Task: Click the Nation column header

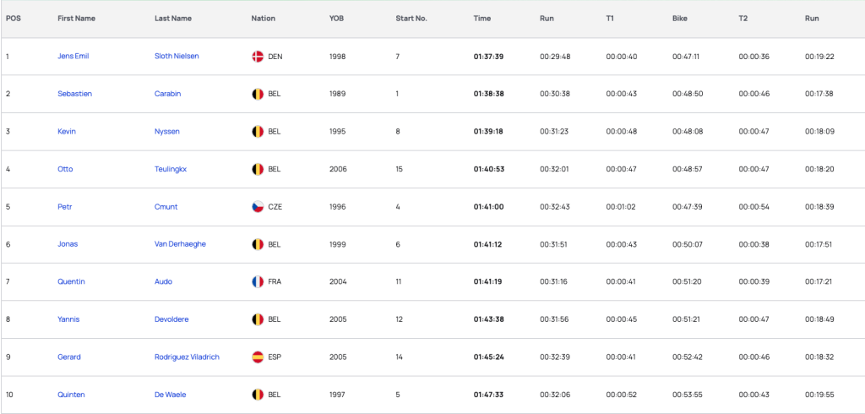Action: click(264, 19)
